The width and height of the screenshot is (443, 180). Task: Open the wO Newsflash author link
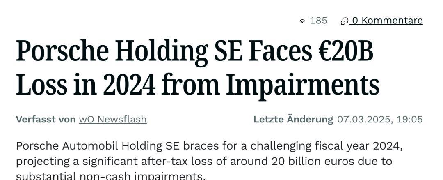pos(113,120)
